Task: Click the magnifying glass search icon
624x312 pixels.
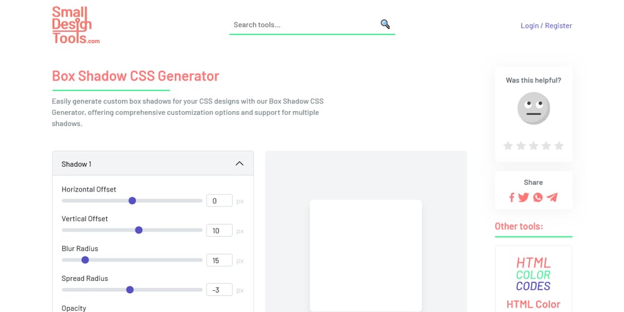Action: tap(385, 24)
